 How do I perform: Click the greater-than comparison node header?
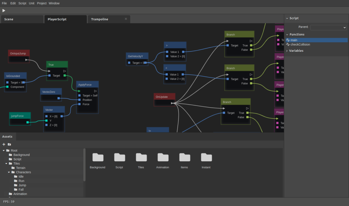click(x=175, y=45)
